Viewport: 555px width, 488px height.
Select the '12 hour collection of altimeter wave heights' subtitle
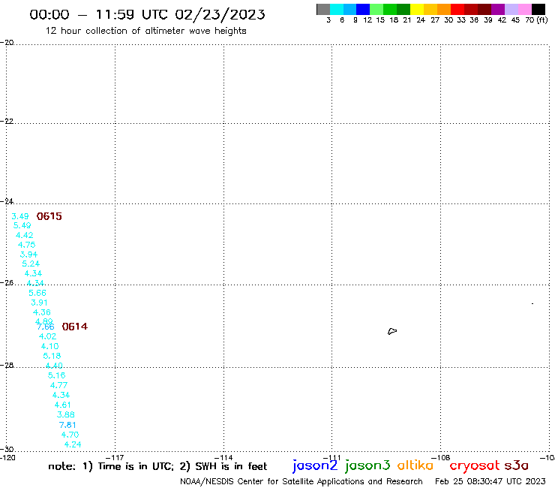[x=145, y=31]
